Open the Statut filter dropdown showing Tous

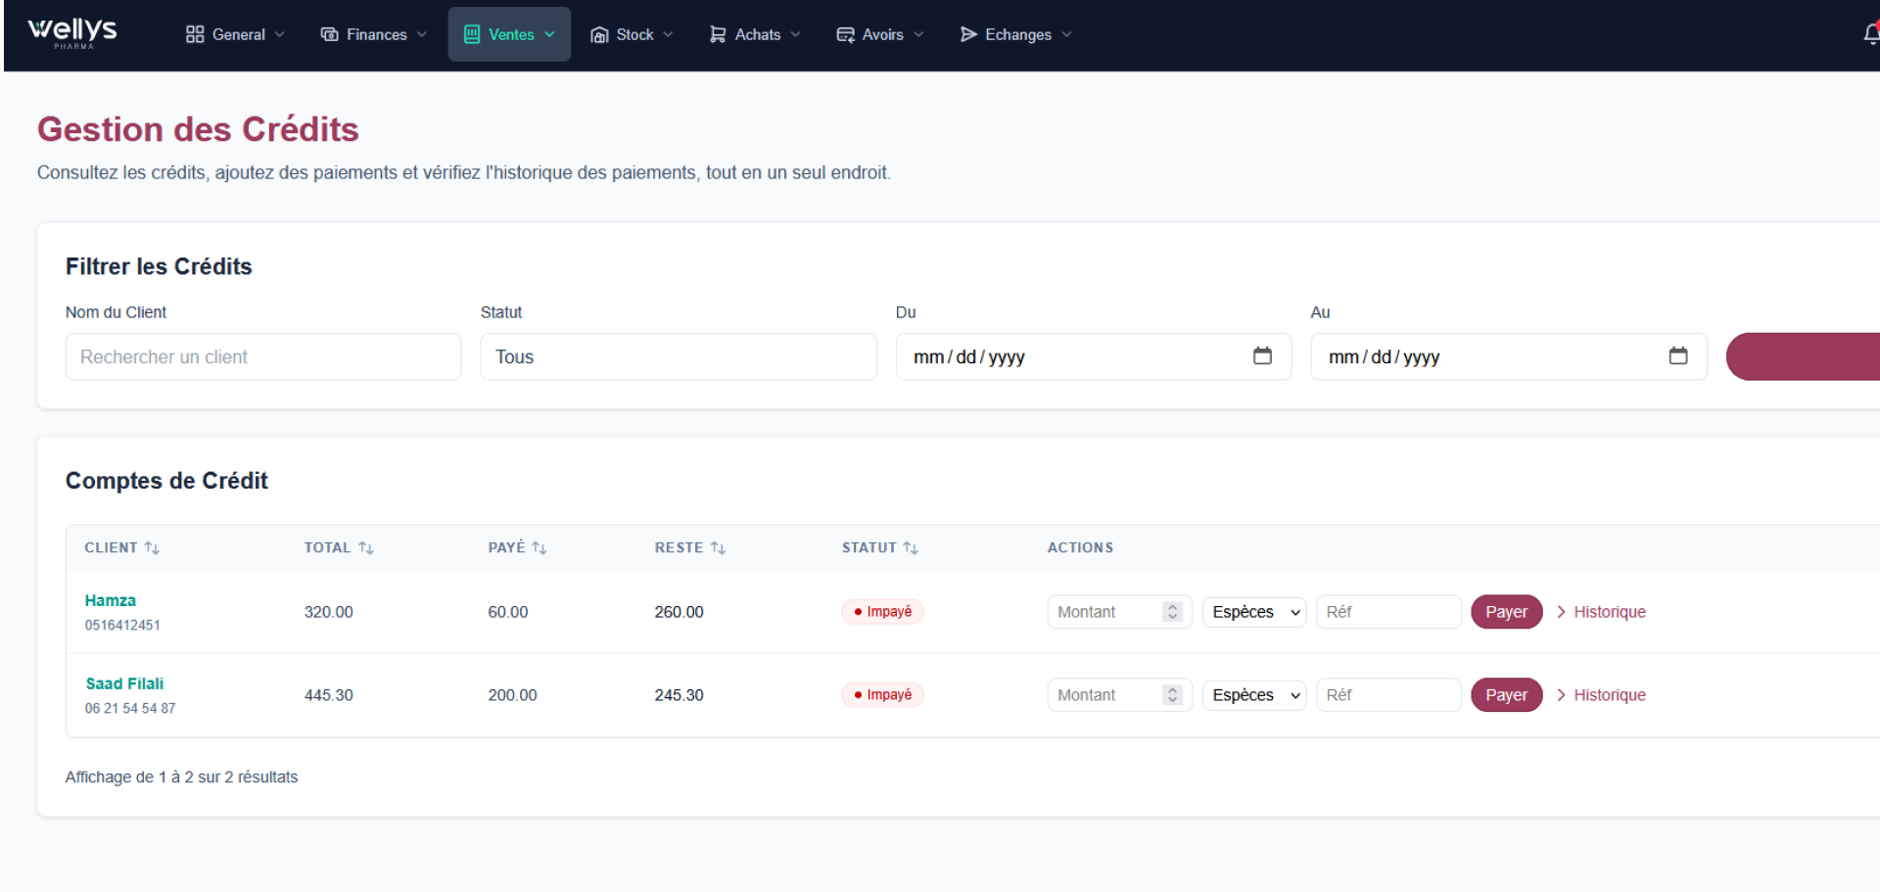point(678,356)
